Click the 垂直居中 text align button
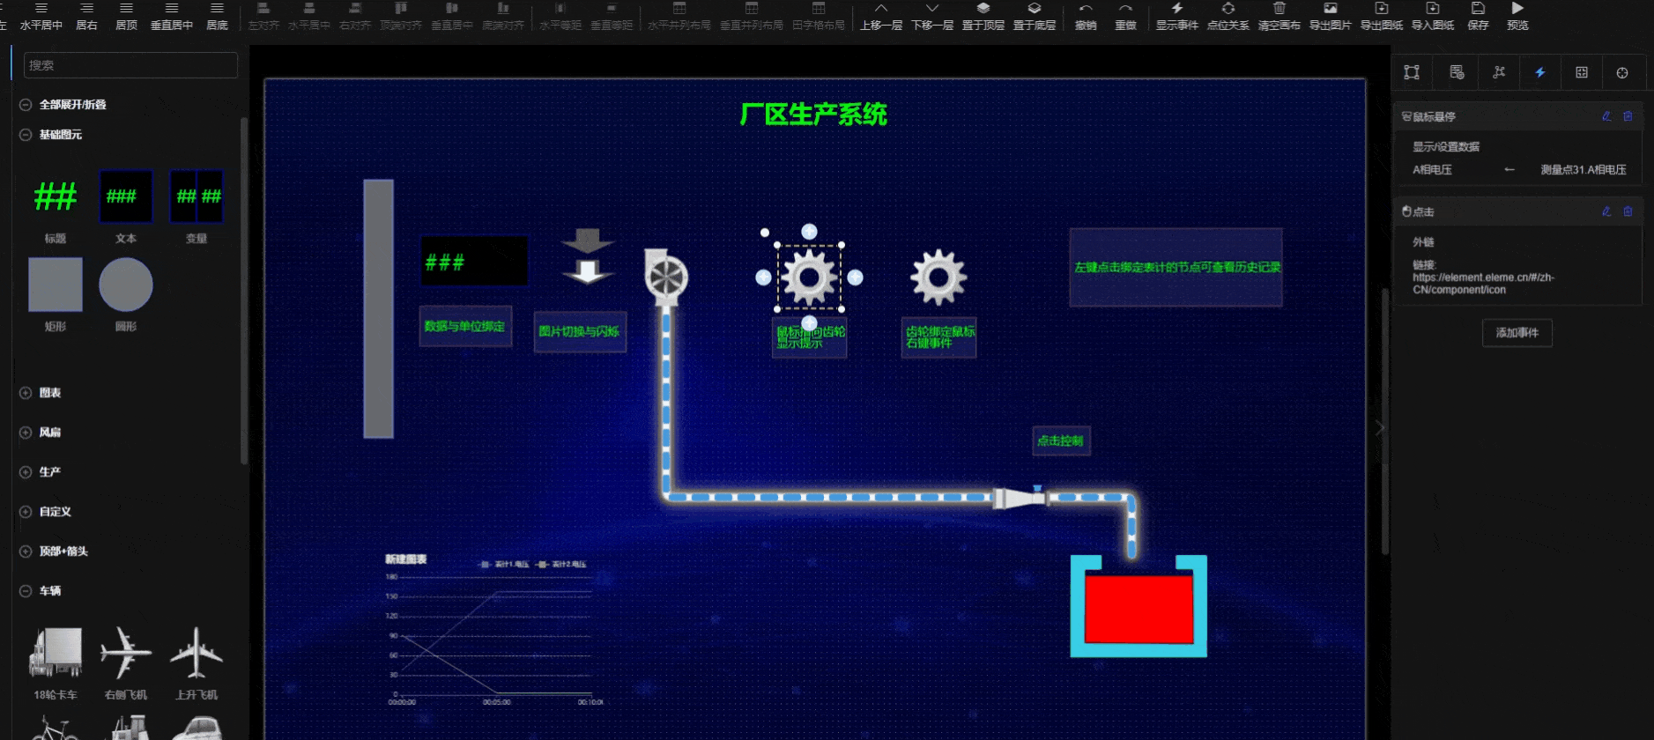Screen dimensions: 1654x740 coord(171,16)
